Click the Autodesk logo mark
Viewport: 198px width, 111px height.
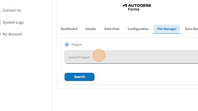125,5
